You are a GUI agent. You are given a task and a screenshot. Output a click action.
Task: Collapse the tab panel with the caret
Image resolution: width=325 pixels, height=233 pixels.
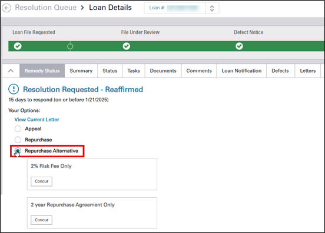tap(11, 71)
